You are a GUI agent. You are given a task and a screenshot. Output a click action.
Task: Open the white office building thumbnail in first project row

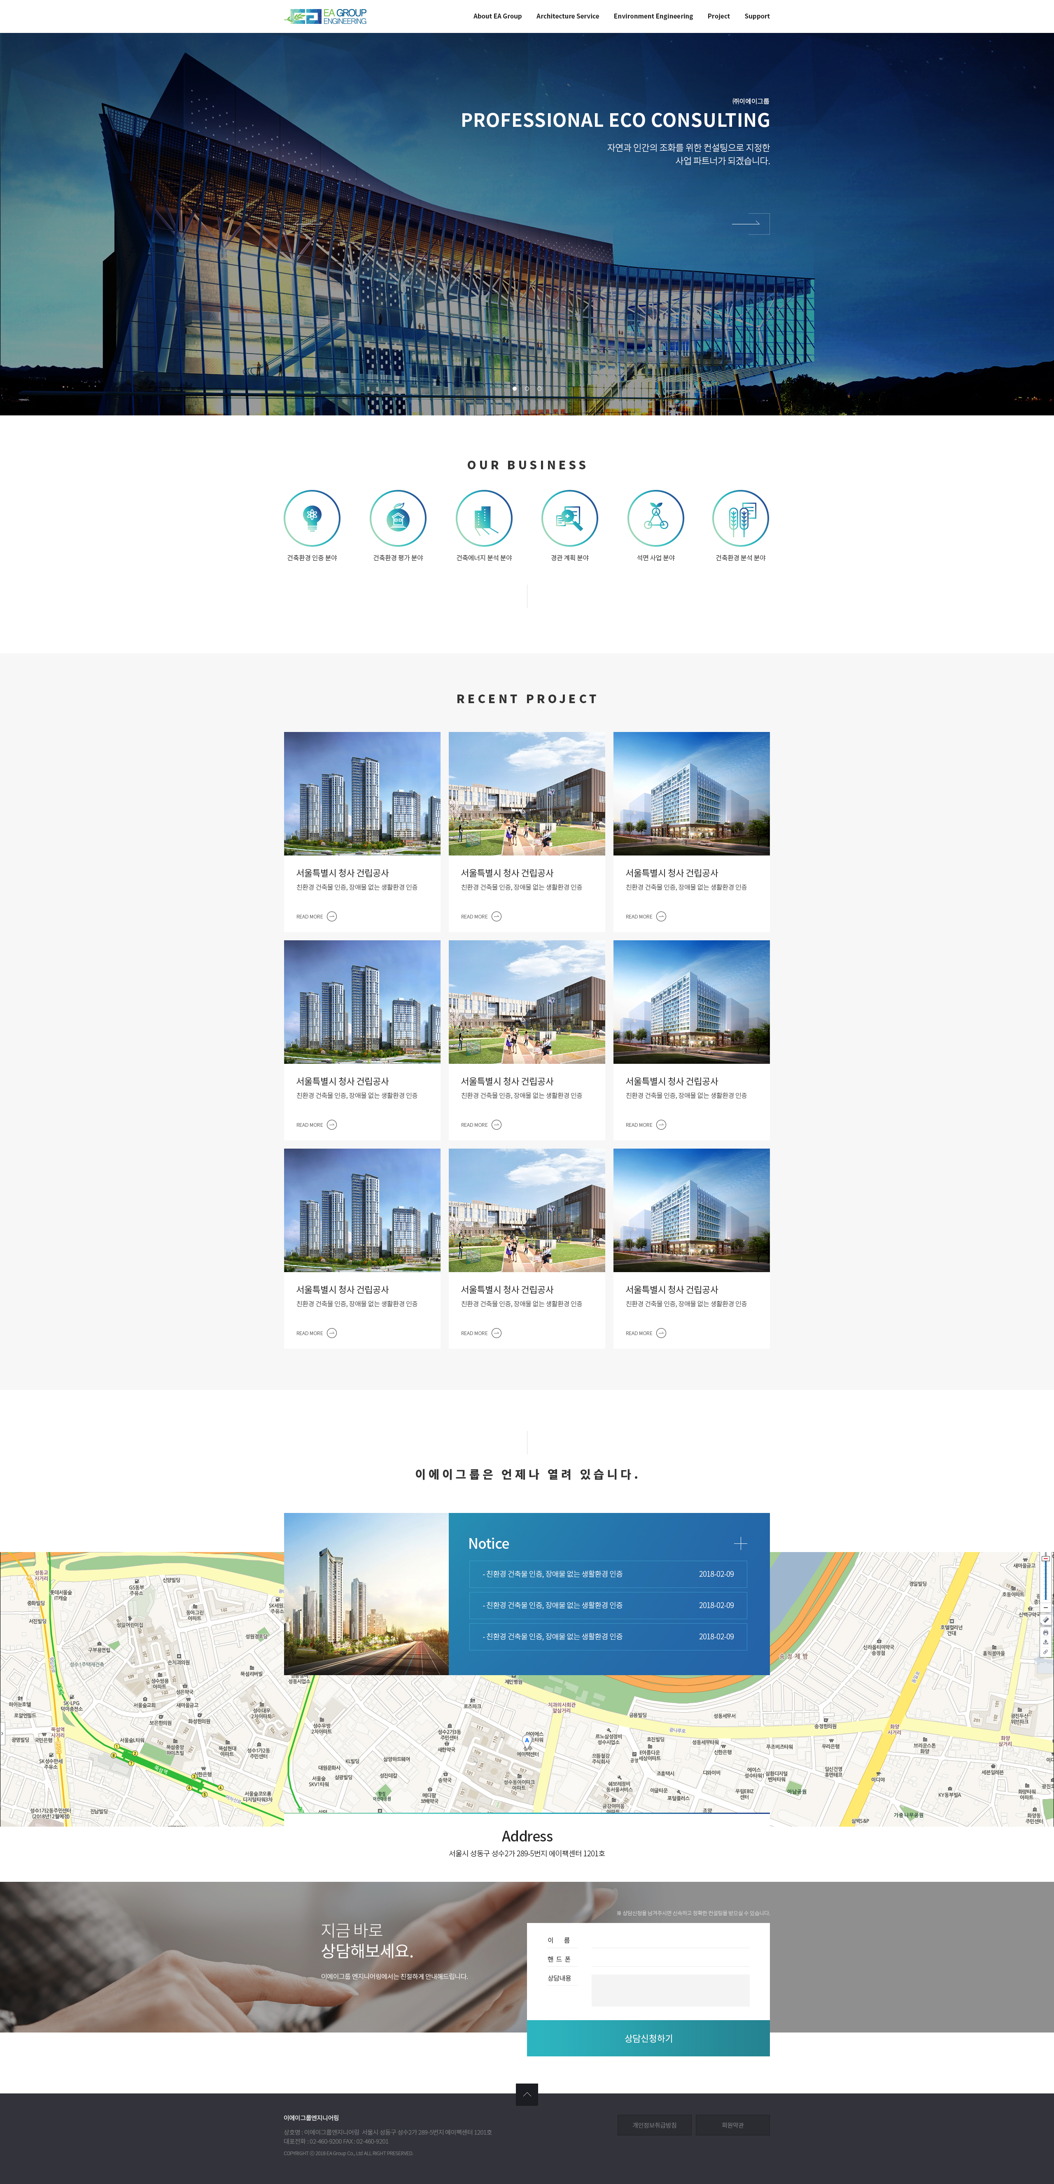692,794
